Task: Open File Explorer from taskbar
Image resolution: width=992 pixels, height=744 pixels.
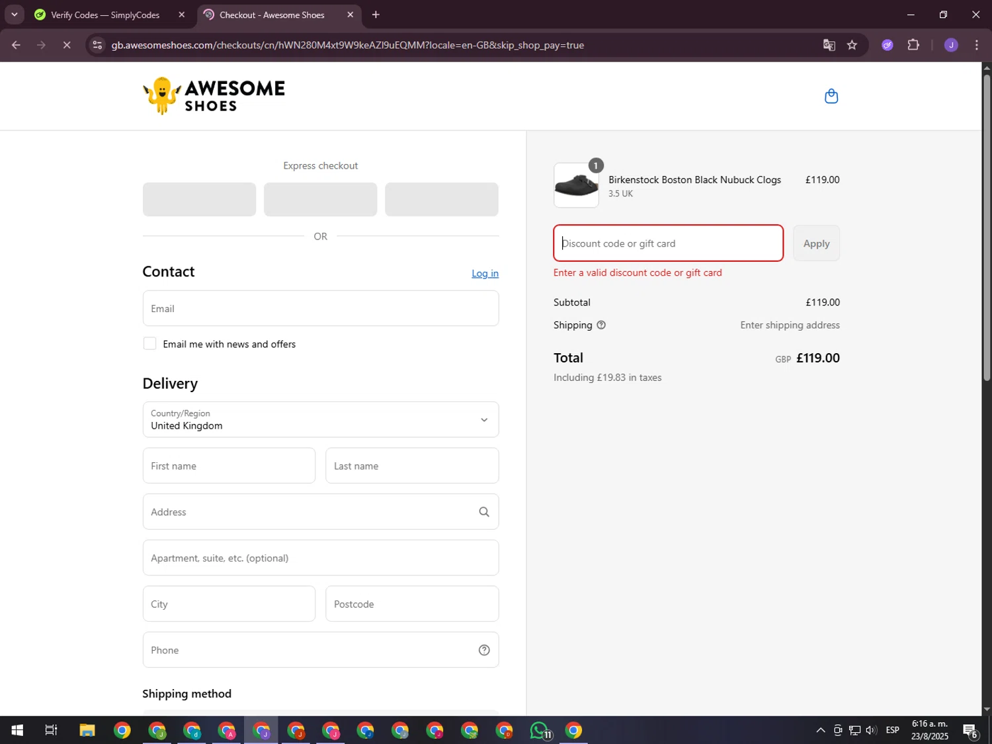Action: tap(87, 730)
